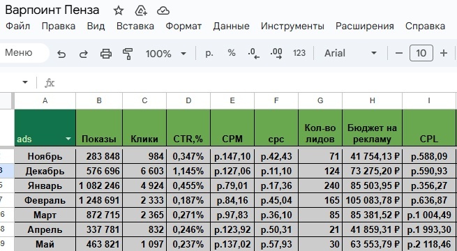
Task: Format as percent
Action: tap(232, 53)
